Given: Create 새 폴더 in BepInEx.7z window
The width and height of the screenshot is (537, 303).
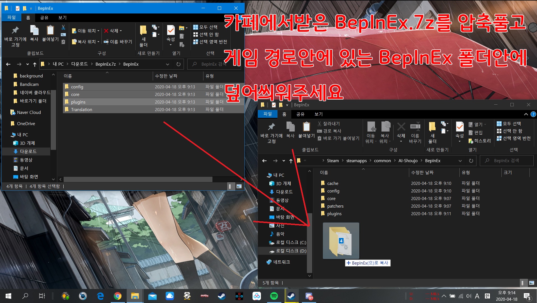Looking at the screenshot, I should pos(143,36).
